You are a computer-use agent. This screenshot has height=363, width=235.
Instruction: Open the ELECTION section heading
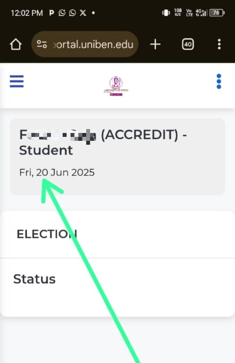pos(47,234)
